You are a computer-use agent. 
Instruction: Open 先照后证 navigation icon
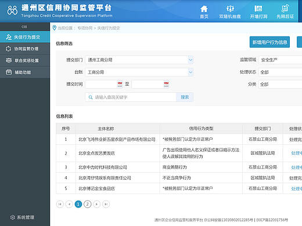pyautogui.click(x=285, y=12)
